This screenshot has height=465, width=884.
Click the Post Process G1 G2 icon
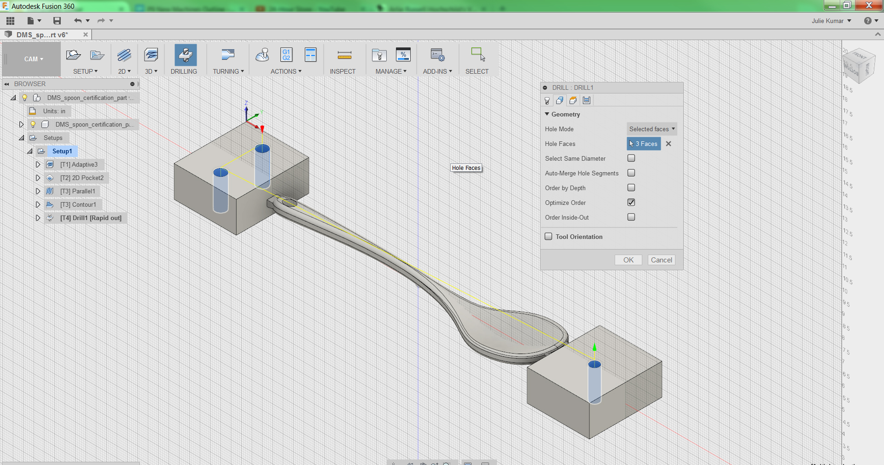coord(286,55)
